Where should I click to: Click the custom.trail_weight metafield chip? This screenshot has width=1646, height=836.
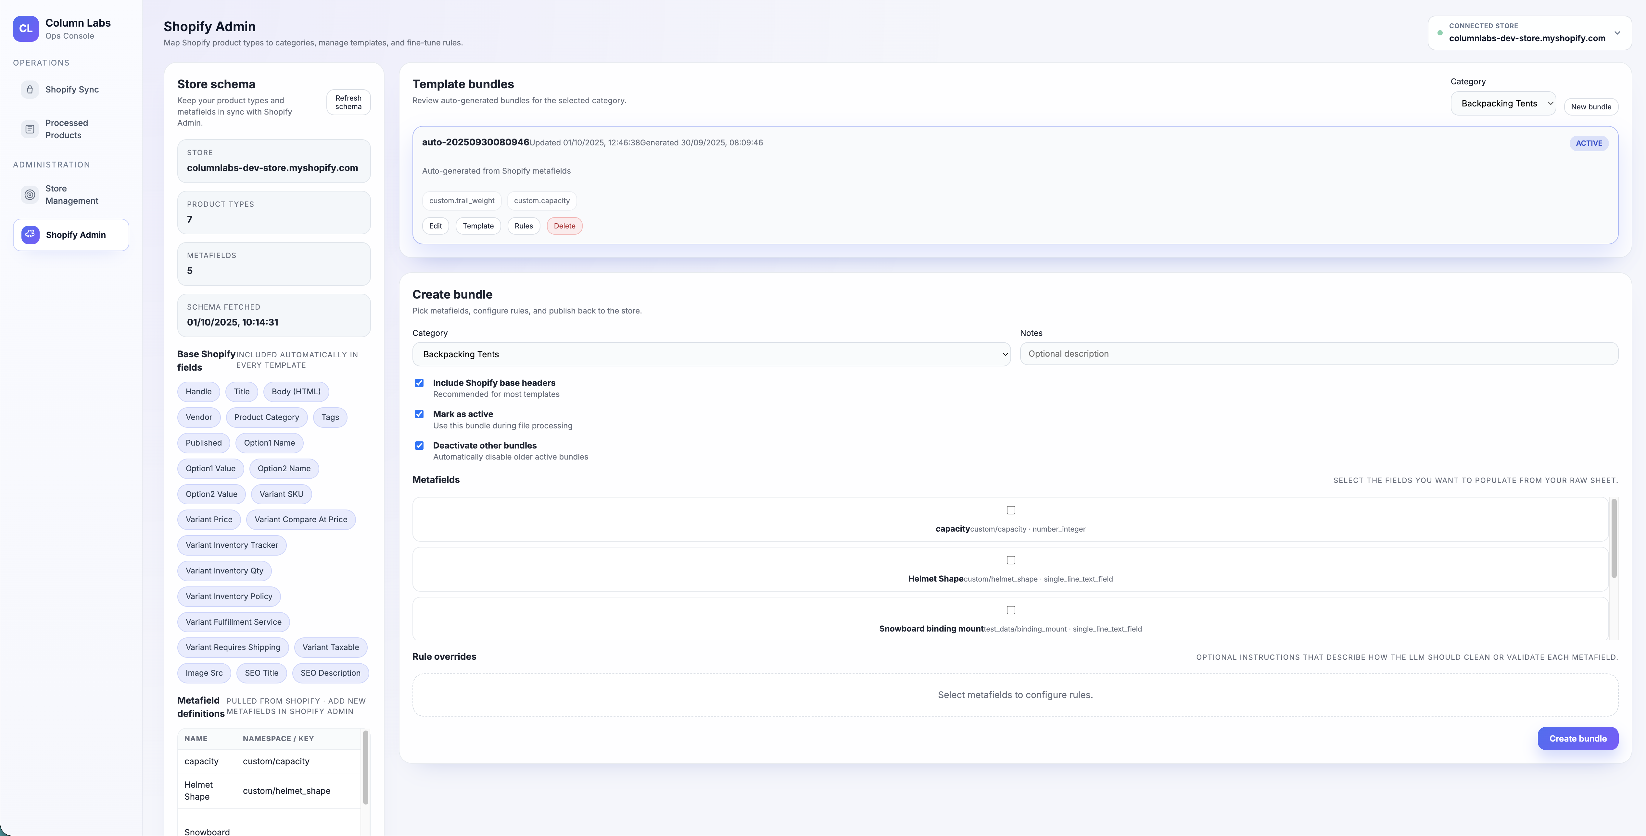pyautogui.click(x=462, y=201)
